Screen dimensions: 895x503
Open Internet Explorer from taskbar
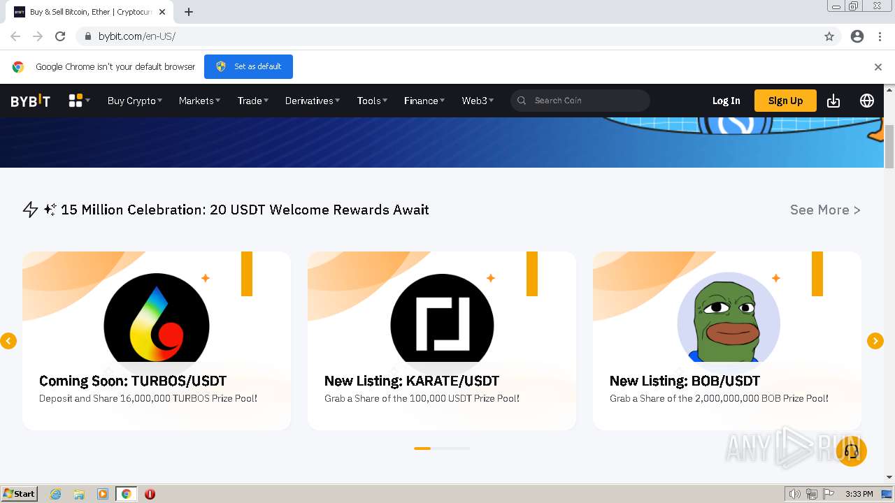click(56, 494)
